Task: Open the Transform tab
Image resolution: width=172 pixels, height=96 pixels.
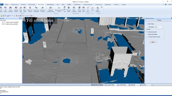Action: click(116, 5)
